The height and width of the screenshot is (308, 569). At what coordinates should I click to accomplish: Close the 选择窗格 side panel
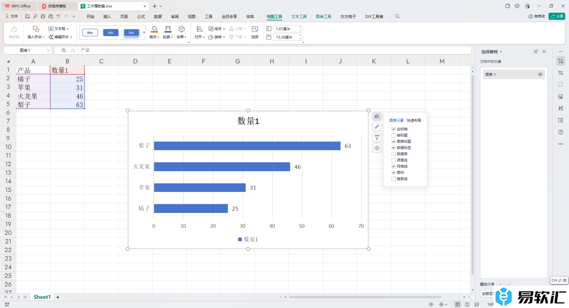pos(544,52)
